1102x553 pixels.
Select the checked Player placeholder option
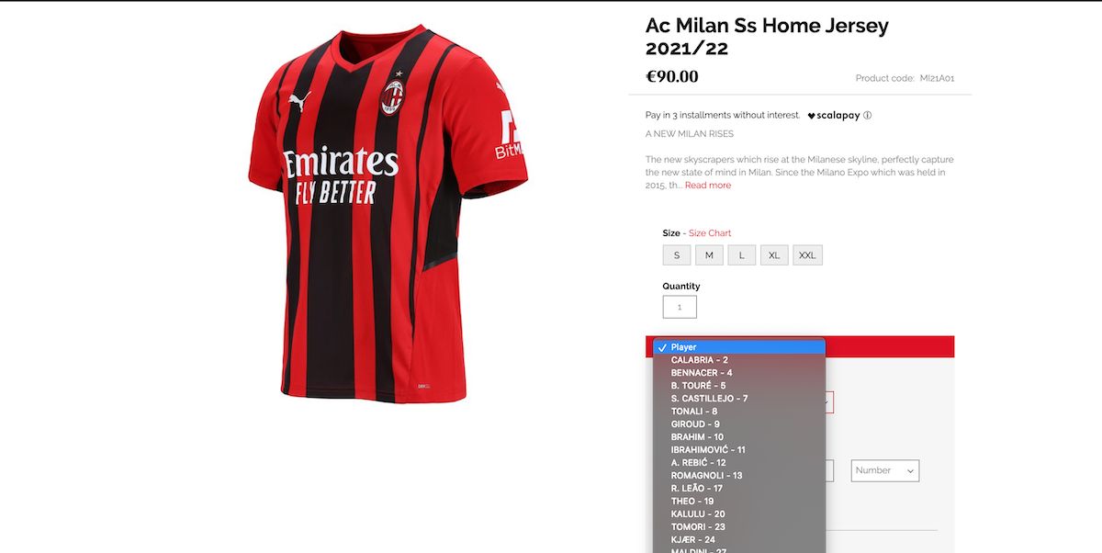739,347
